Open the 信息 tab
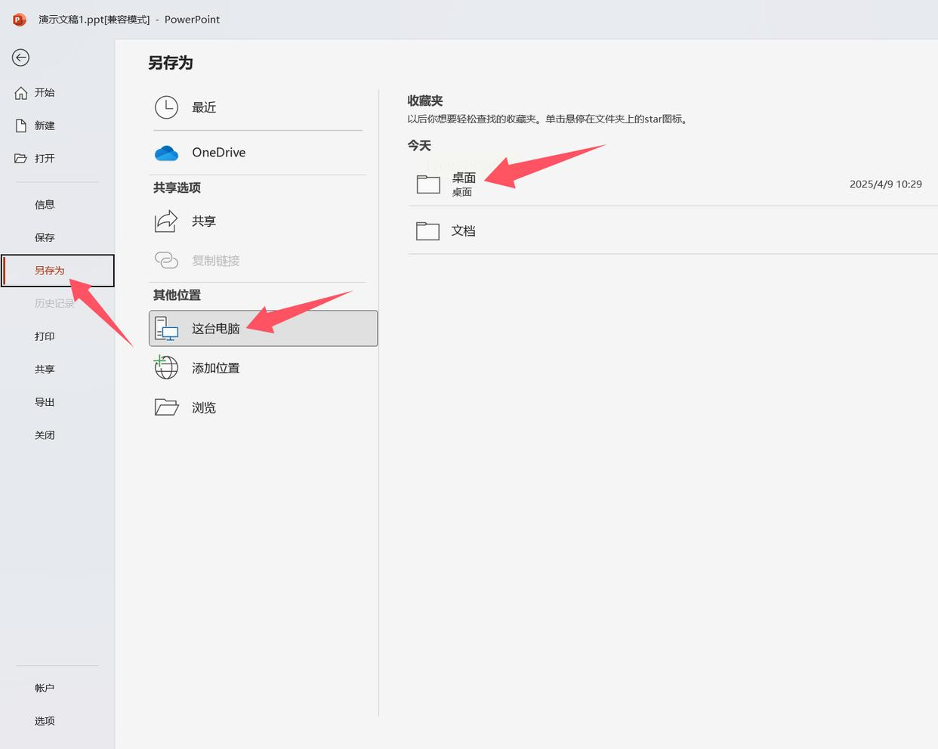Image resolution: width=938 pixels, height=749 pixels. click(45, 205)
